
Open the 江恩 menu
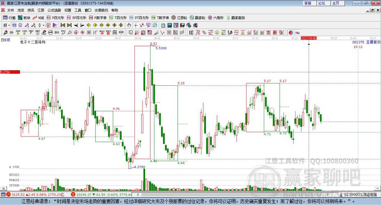point(41,10)
